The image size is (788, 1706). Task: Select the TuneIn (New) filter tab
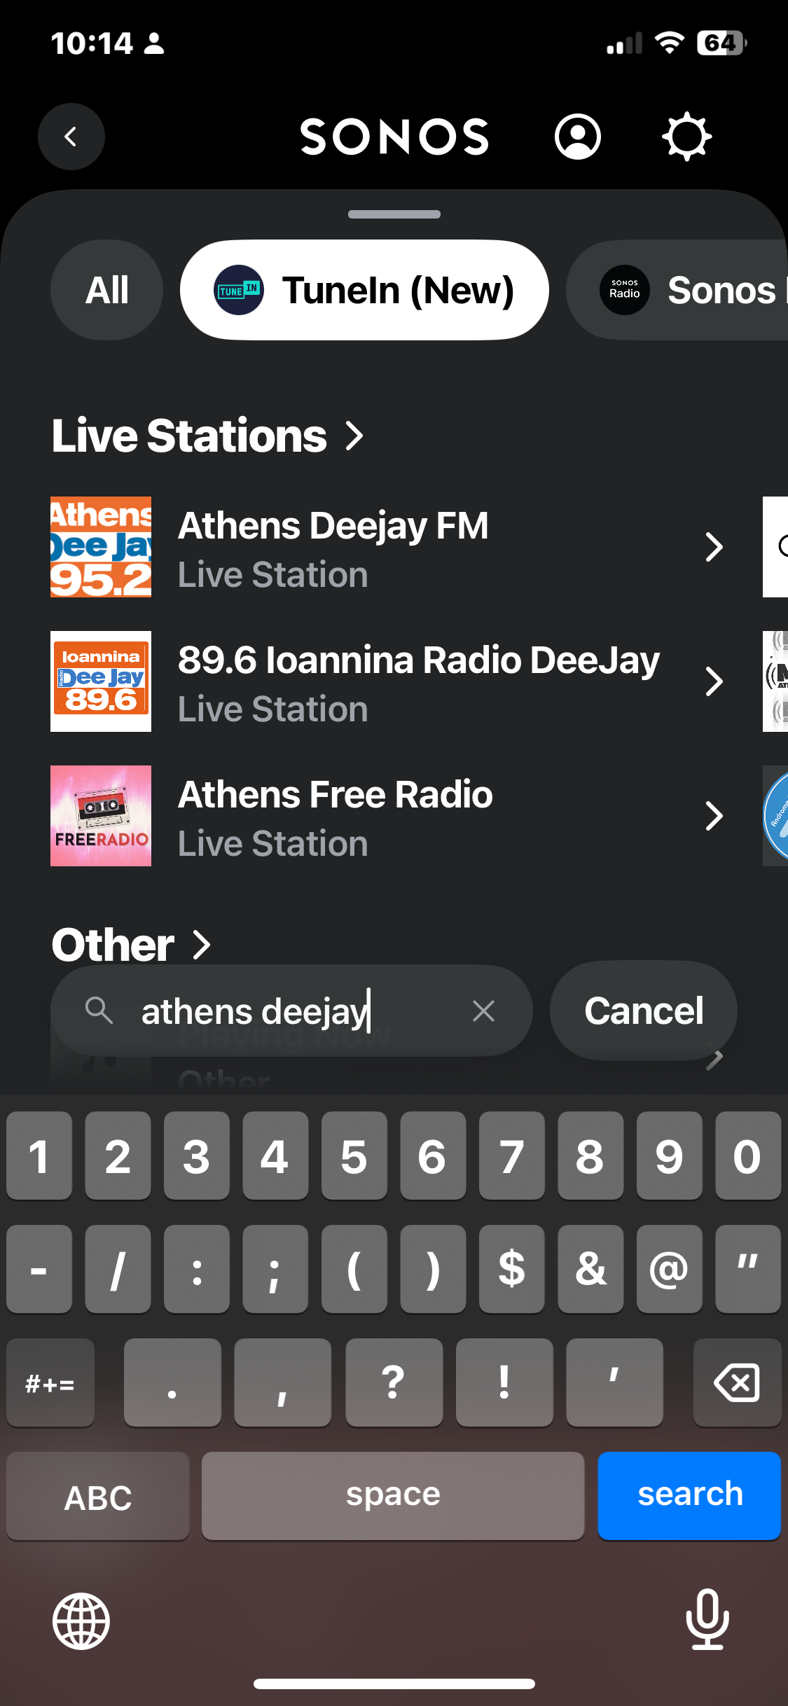364,290
